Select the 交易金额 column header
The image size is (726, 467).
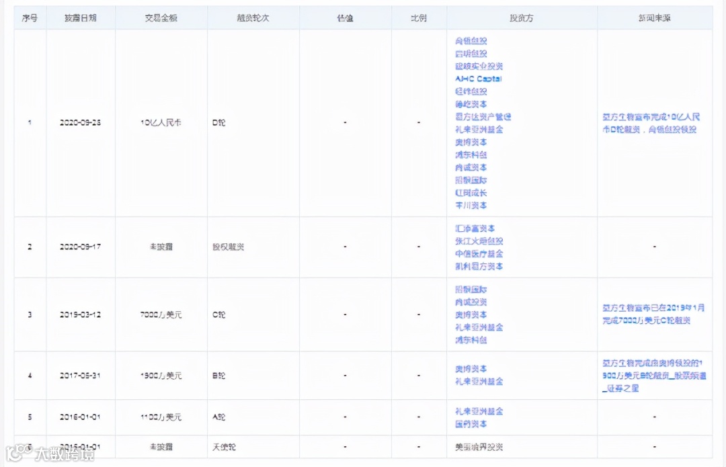(161, 18)
